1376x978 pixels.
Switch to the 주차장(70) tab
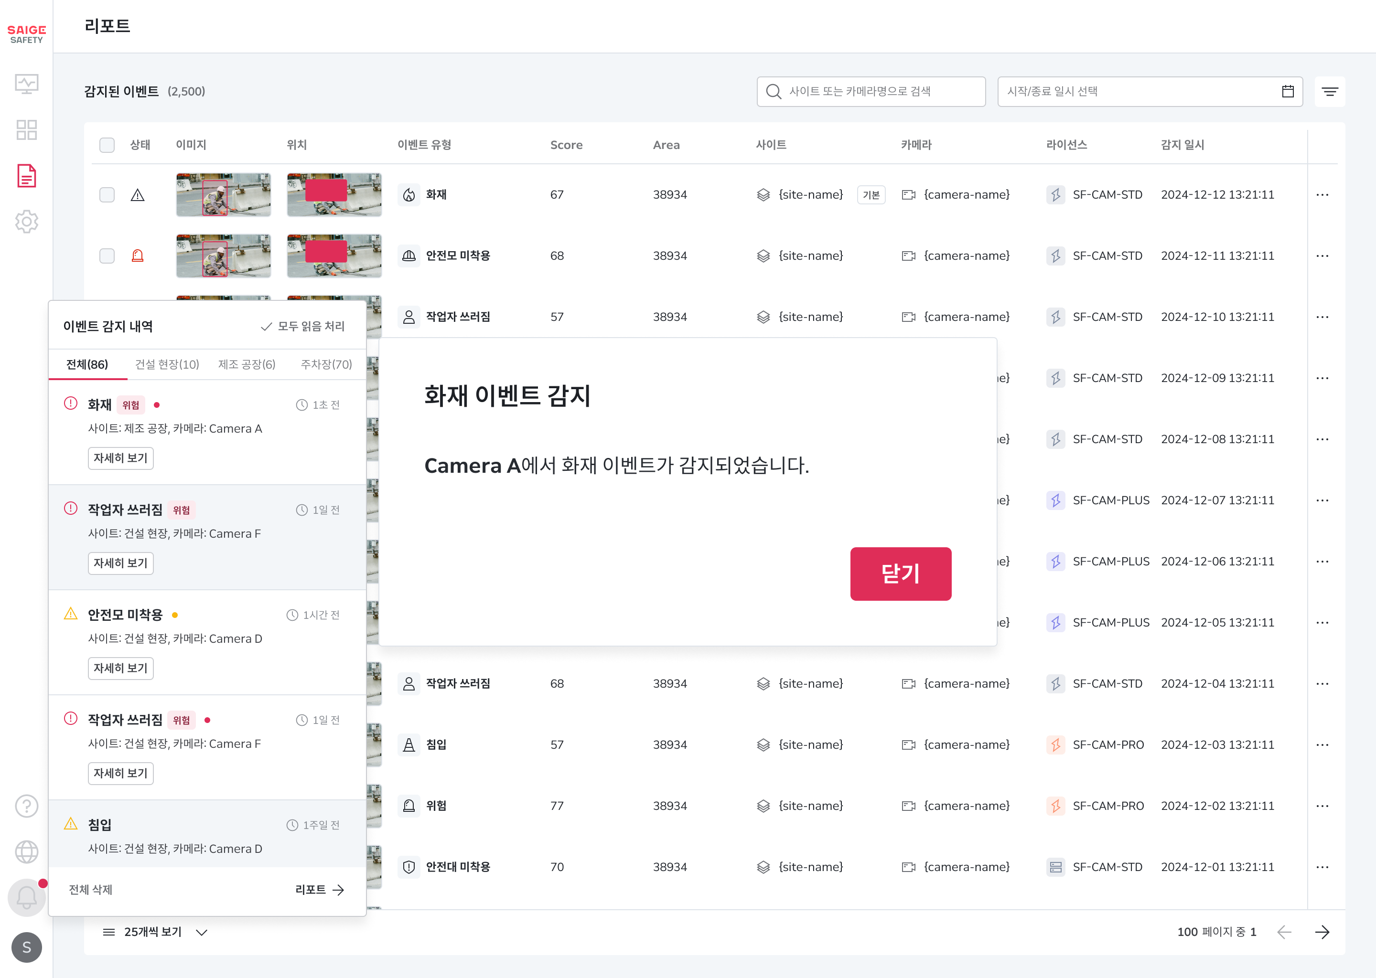point(326,364)
